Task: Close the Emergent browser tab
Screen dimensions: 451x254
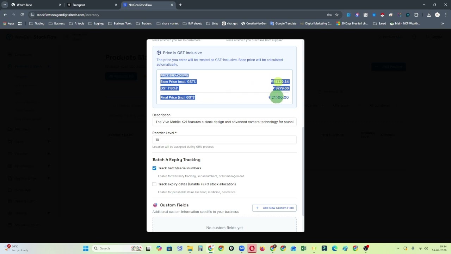Action: [116, 5]
